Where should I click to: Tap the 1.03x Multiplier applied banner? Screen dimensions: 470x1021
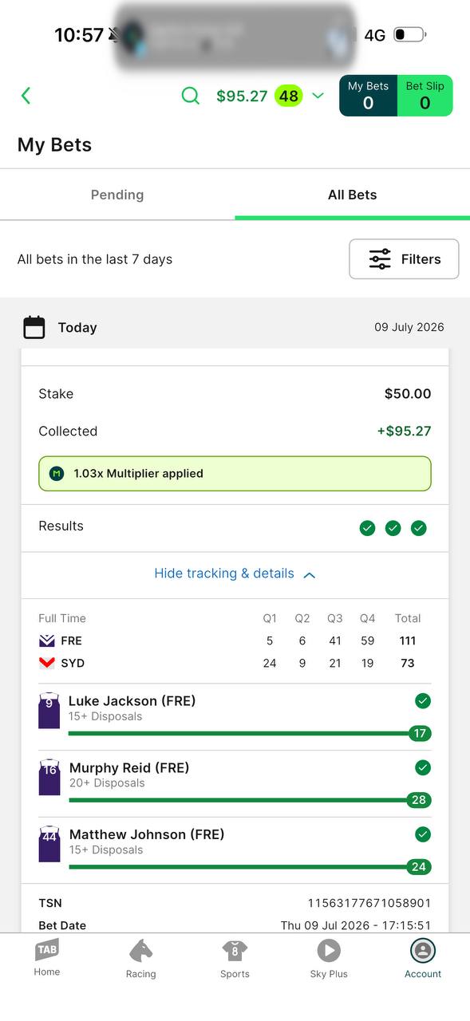click(235, 474)
